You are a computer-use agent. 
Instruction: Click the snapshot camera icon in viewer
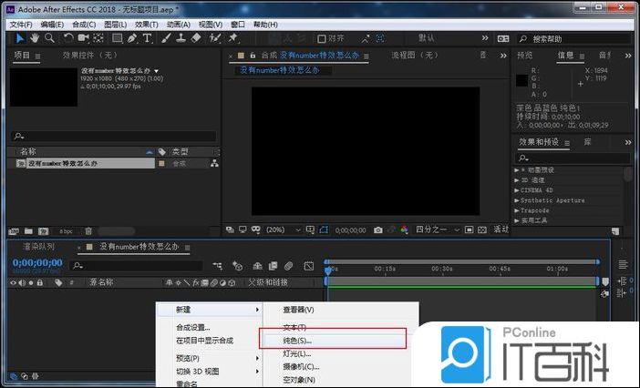pyautogui.click(x=378, y=230)
